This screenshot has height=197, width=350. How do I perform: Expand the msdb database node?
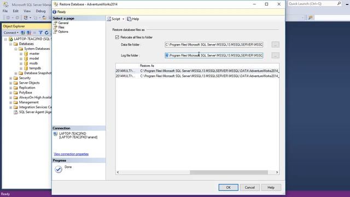[21, 63]
